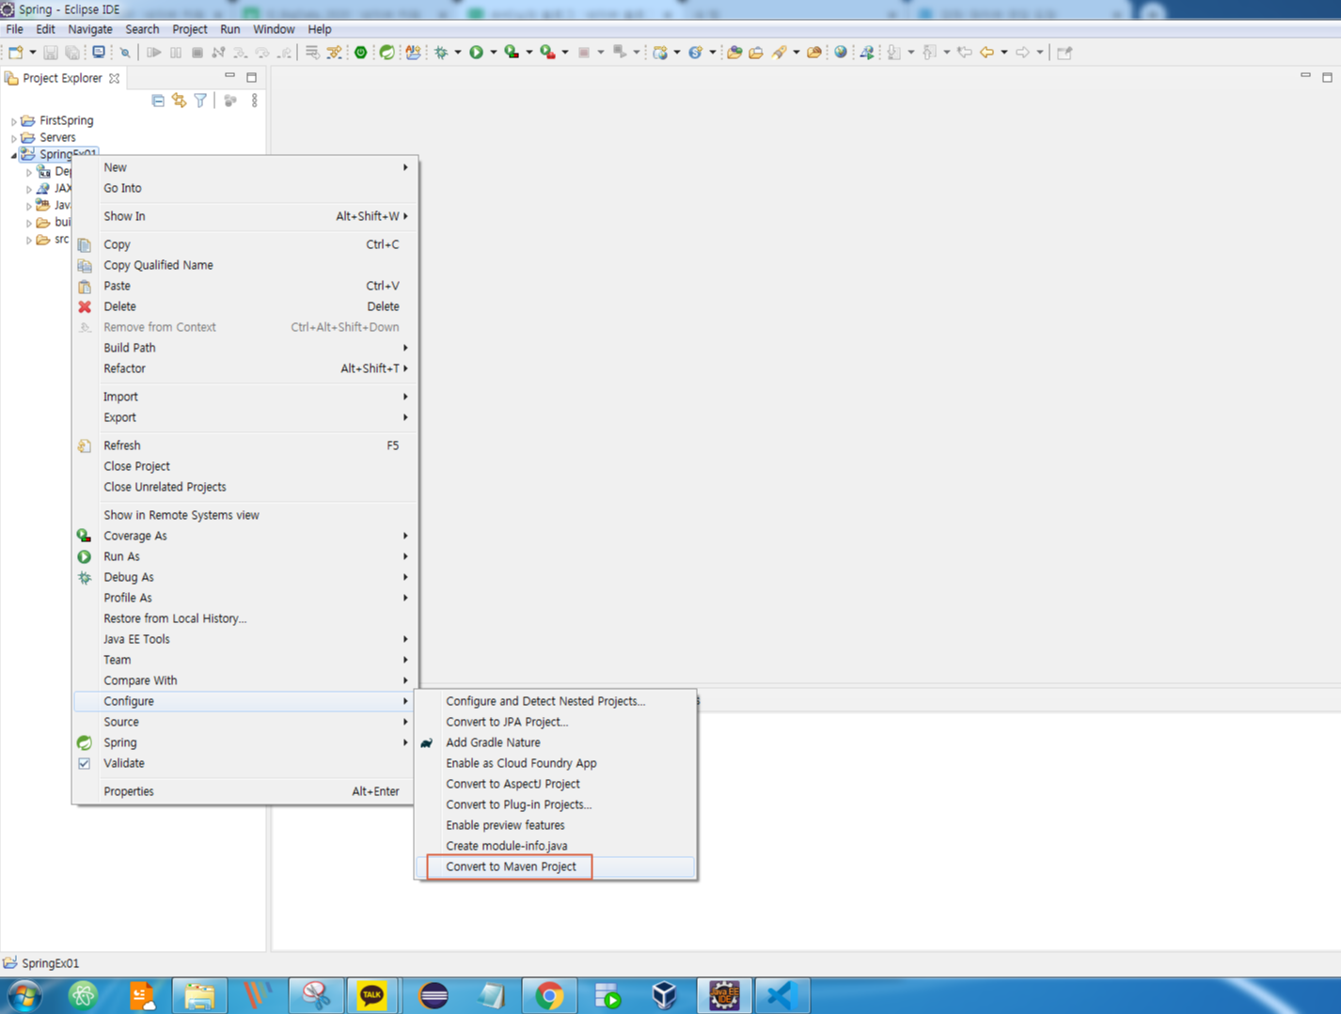Viewport: 1341px width, 1014px height.
Task: Collapse the SpringEx01 project node
Action: 14,155
